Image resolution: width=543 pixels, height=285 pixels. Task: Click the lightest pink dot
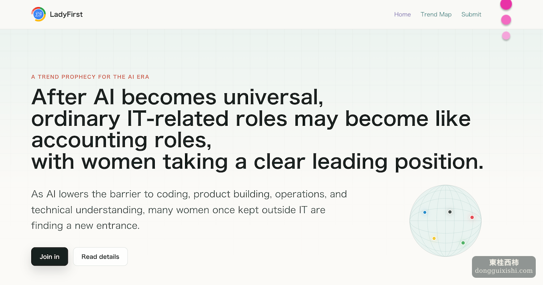tap(506, 36)
